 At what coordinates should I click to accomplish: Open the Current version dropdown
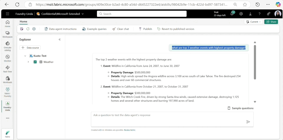253,22
